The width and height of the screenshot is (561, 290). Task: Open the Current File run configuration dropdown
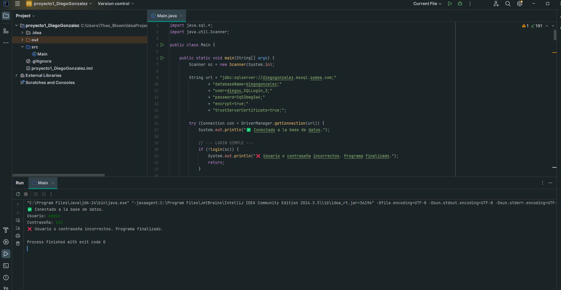coord(427,4)
